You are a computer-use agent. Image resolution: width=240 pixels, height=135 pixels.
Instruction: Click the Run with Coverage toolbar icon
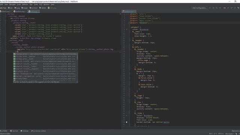(217, 8)
